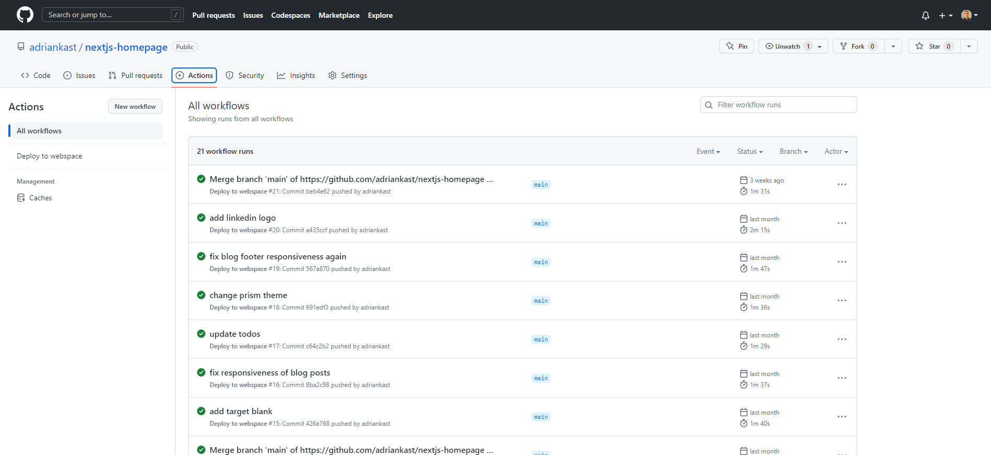Click the success checkmark for add linkedin logo

(x=201, y=218)
